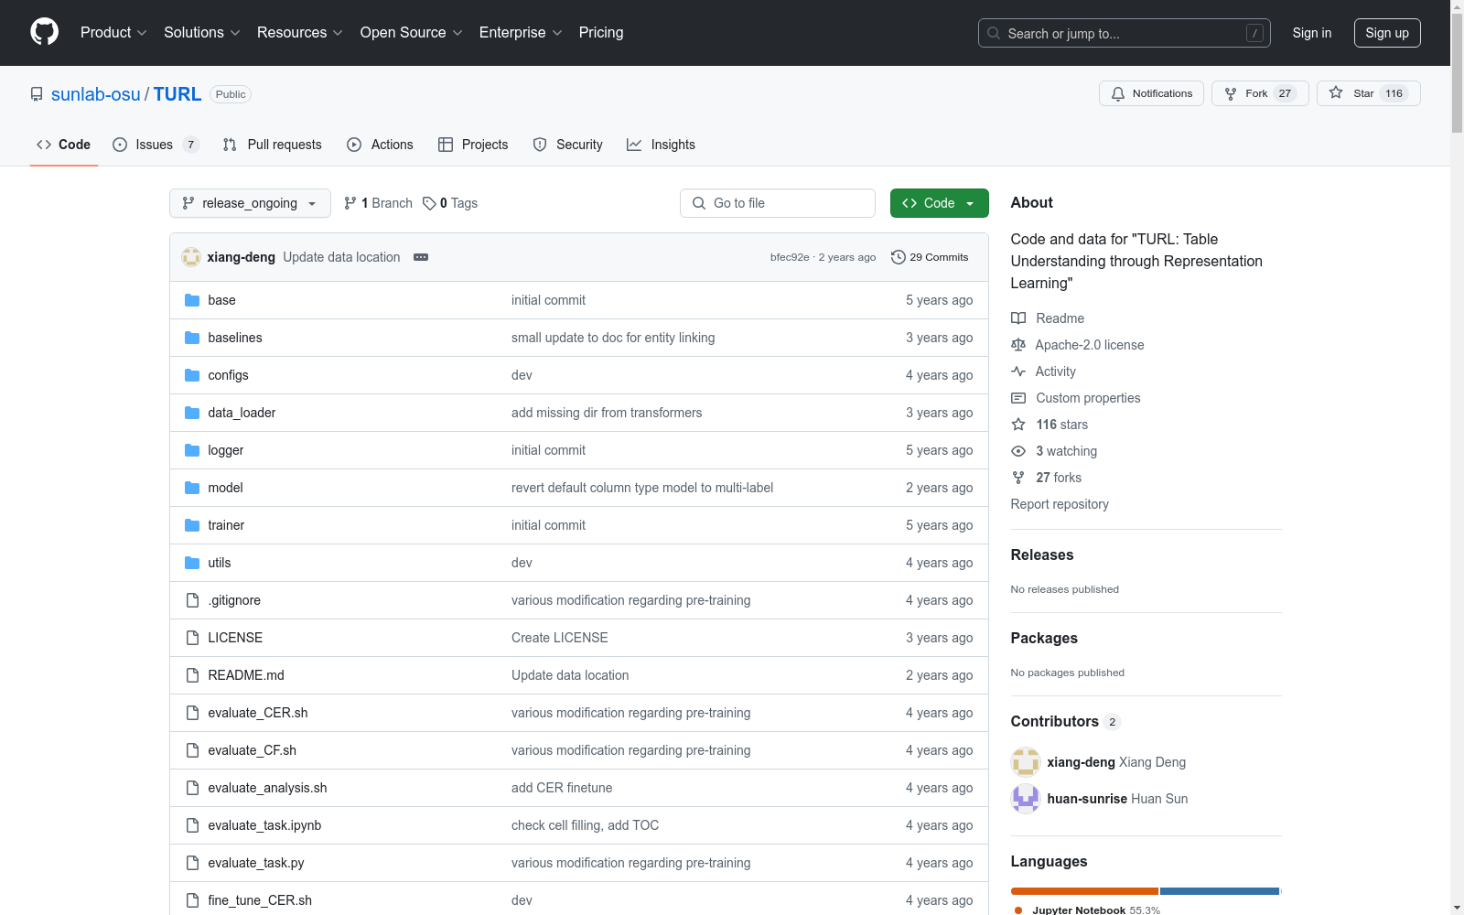Click the watching eye icon

tap(1018, 451)
